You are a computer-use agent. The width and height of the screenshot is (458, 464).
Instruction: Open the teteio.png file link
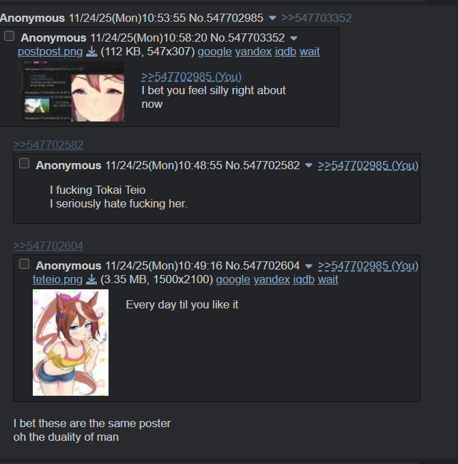(57, 279)
